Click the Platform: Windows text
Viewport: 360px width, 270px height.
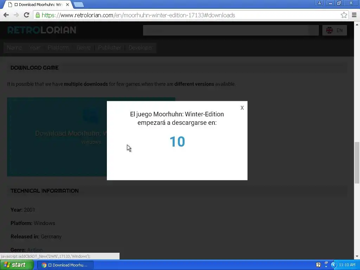(x=33, y=223)
